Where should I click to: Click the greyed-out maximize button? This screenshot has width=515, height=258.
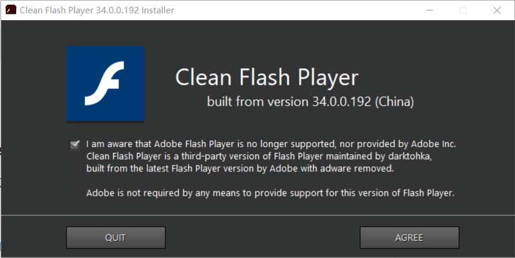(x=462, y=10)
